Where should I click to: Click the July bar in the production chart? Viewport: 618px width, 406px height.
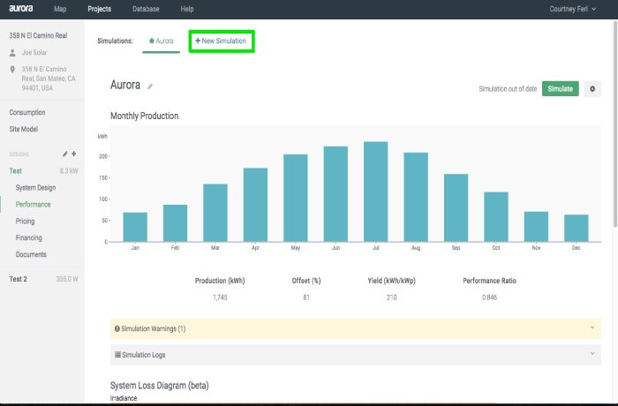(x=375, y=192)
